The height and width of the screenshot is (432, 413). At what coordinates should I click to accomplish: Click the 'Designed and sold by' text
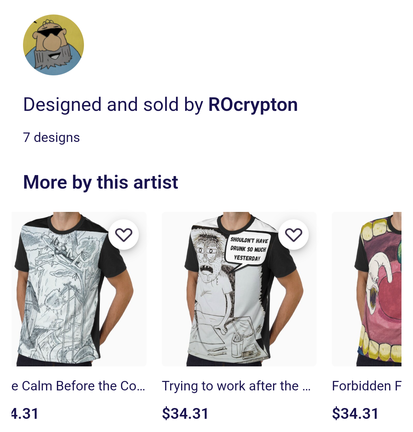[x=113, y=104]
